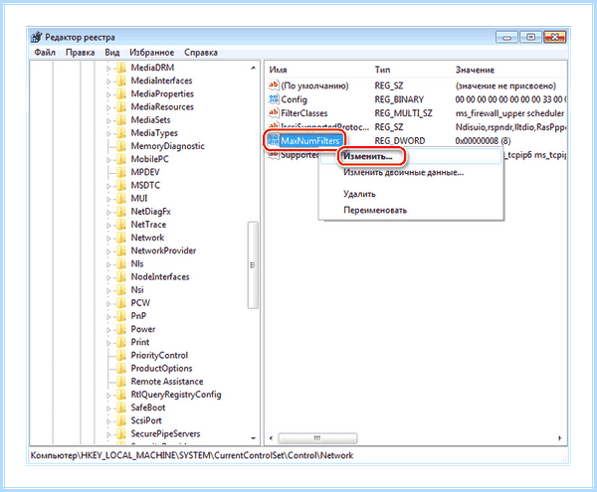Click the MediaProperties folder icon
This screenshot has width=597, height=492.
click(121, 93)
